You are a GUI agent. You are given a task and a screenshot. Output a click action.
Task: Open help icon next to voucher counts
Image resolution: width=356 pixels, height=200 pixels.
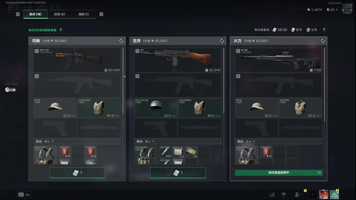[324, 30]
